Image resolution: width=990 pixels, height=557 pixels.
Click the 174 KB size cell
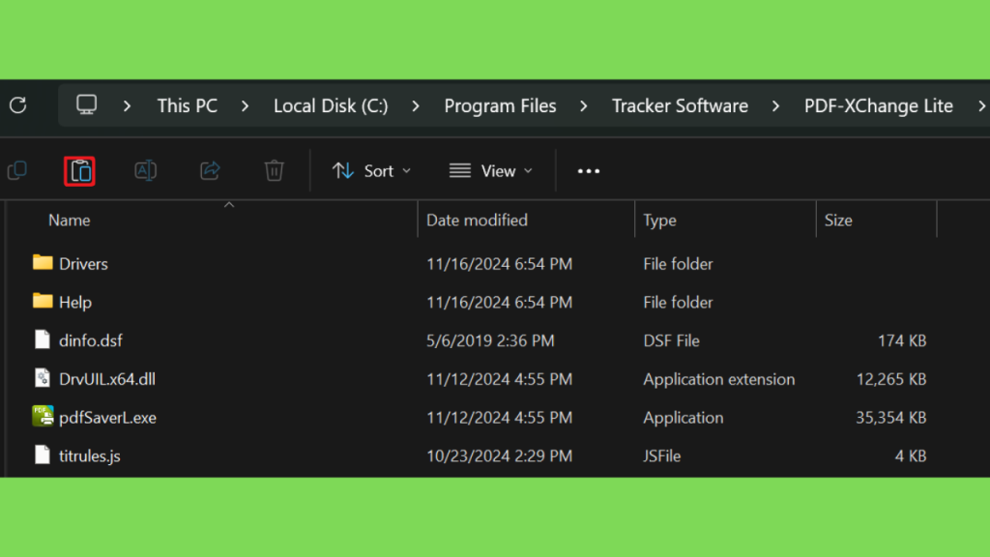pyautogui.click(x=902, y=340)
